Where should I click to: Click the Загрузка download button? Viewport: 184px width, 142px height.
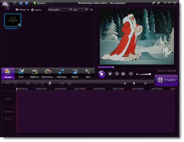[40, 3]
